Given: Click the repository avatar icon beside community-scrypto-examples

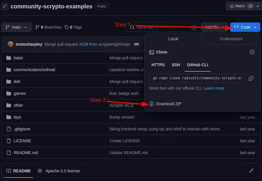Looking at the screenshot, I should (5, 7).
